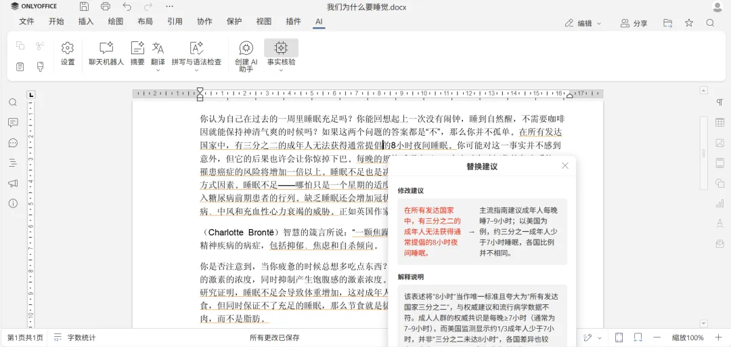Click the scroll down arrow at the bottom of the scrollbar
The width and height of the screenshot is (731, 347).
click(704, 324)
